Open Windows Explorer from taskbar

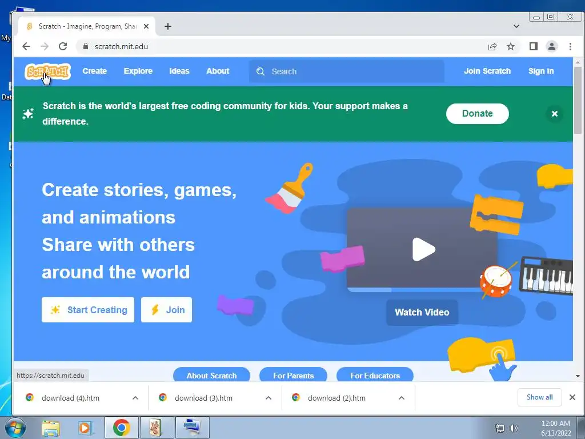(x=51, y=428)
